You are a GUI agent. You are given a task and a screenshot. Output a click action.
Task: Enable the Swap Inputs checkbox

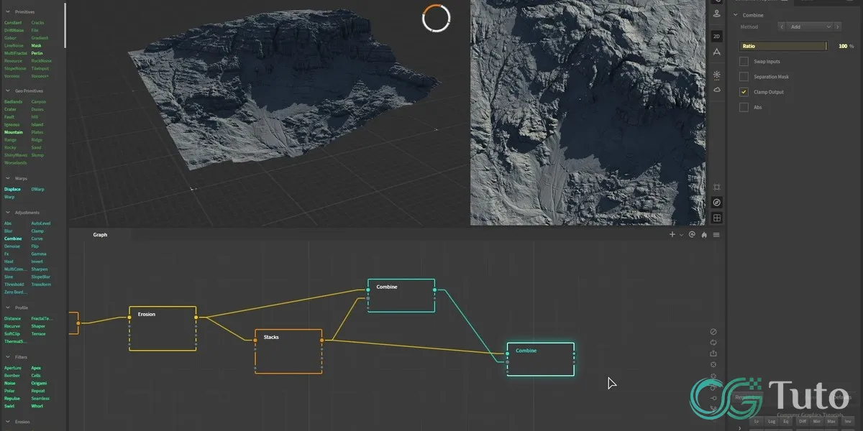[743, 61]
